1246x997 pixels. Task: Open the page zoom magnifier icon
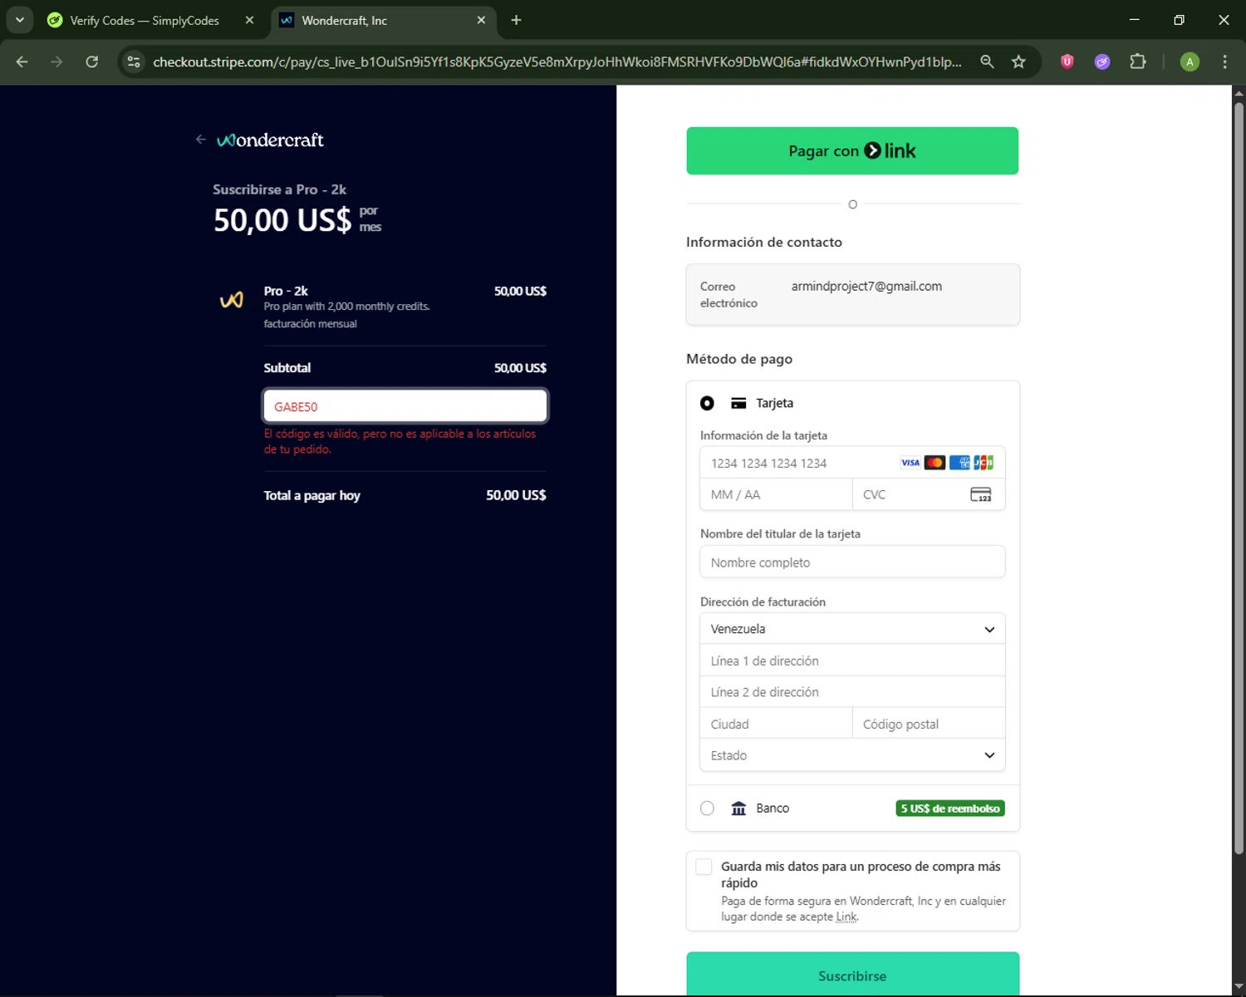[987, 61]
